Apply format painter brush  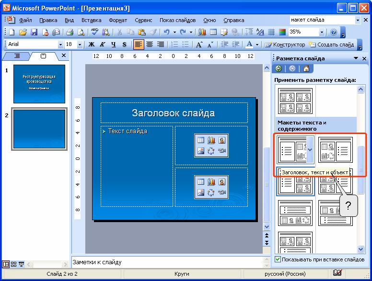153,32
